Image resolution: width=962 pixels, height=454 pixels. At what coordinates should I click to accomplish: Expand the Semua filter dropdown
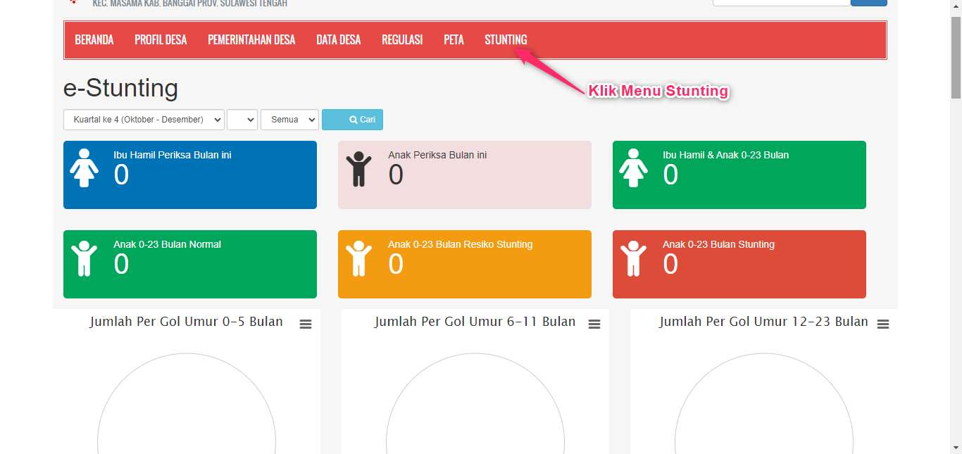[289, 120]
